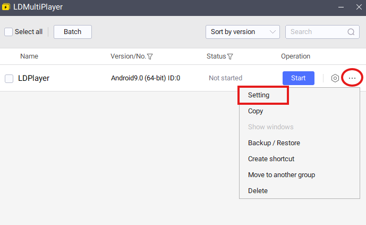Click the LDMultiPlayer window title
The height and width of the screenshot is (225, 366).
click(x=38, y=7)
